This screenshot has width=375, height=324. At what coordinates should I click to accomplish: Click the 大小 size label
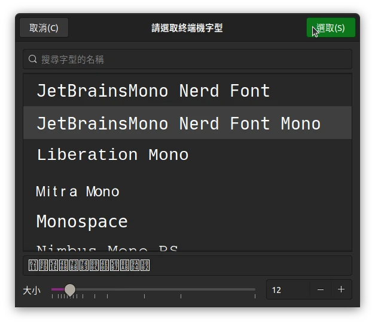pos(31,290)
